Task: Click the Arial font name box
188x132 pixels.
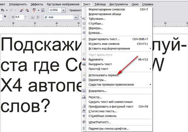Action: tap(59, 17)
